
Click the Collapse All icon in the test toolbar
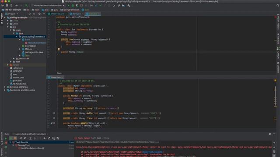(35, 138)
